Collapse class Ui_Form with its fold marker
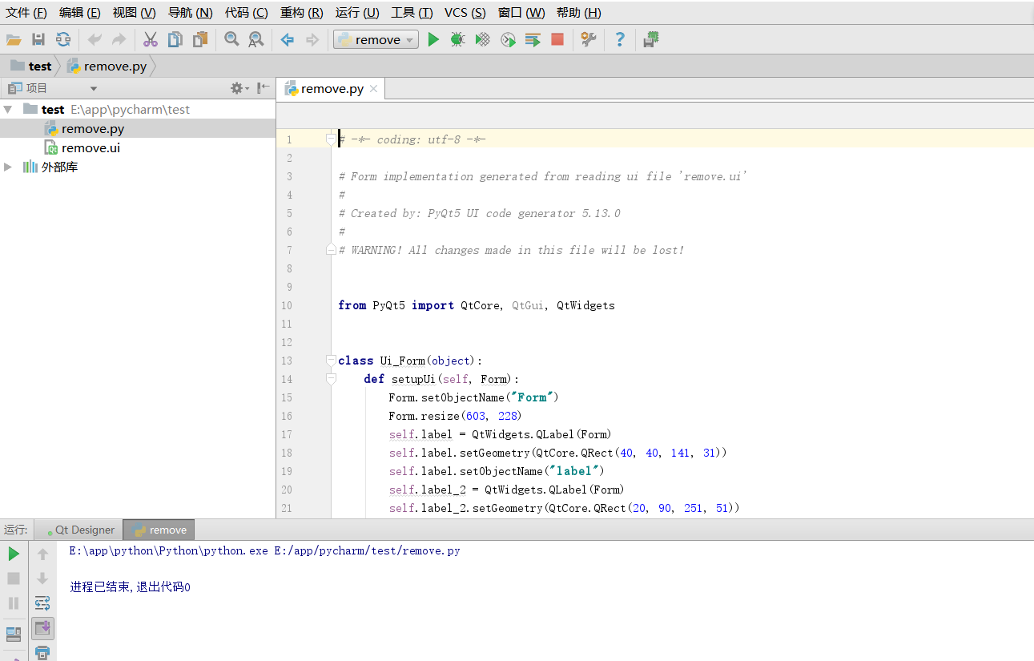 coord(331,361)
